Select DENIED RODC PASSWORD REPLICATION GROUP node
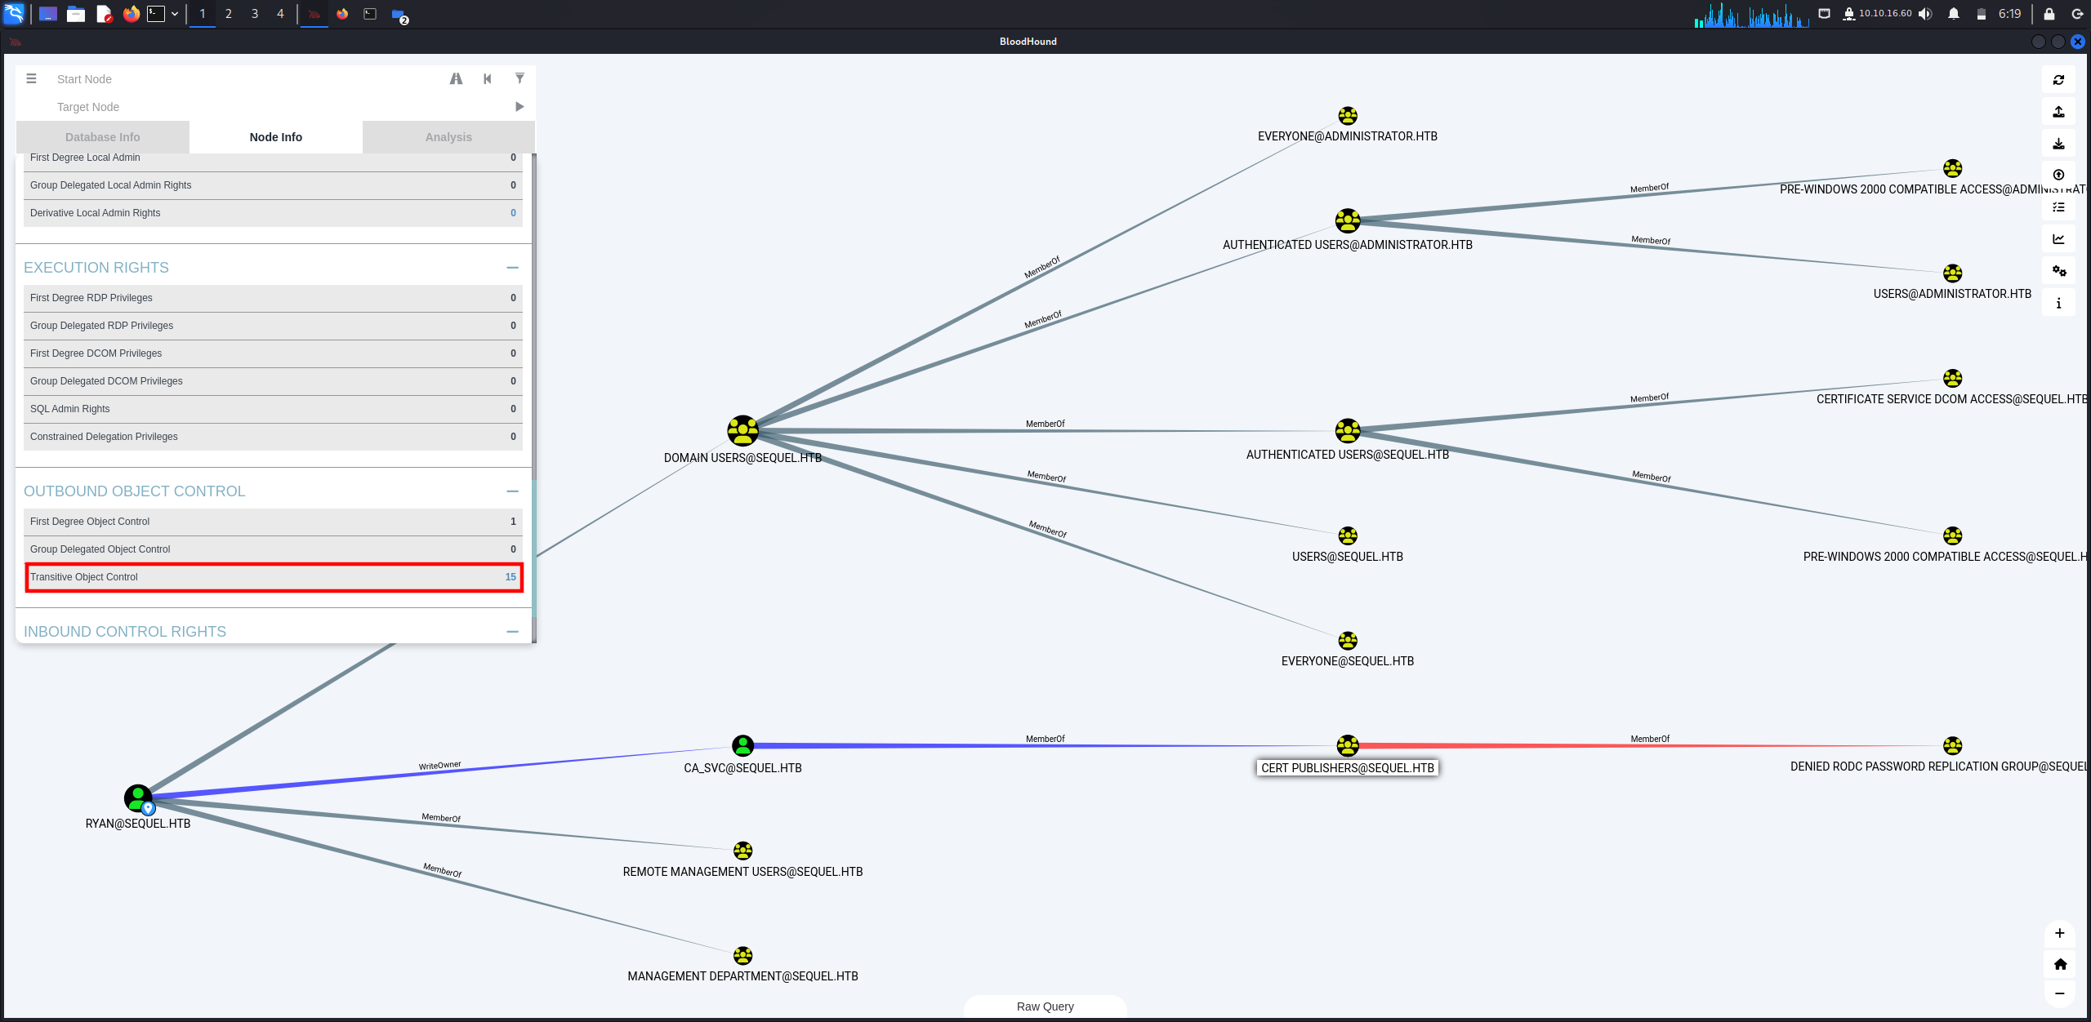 (x=1952, y=745)
